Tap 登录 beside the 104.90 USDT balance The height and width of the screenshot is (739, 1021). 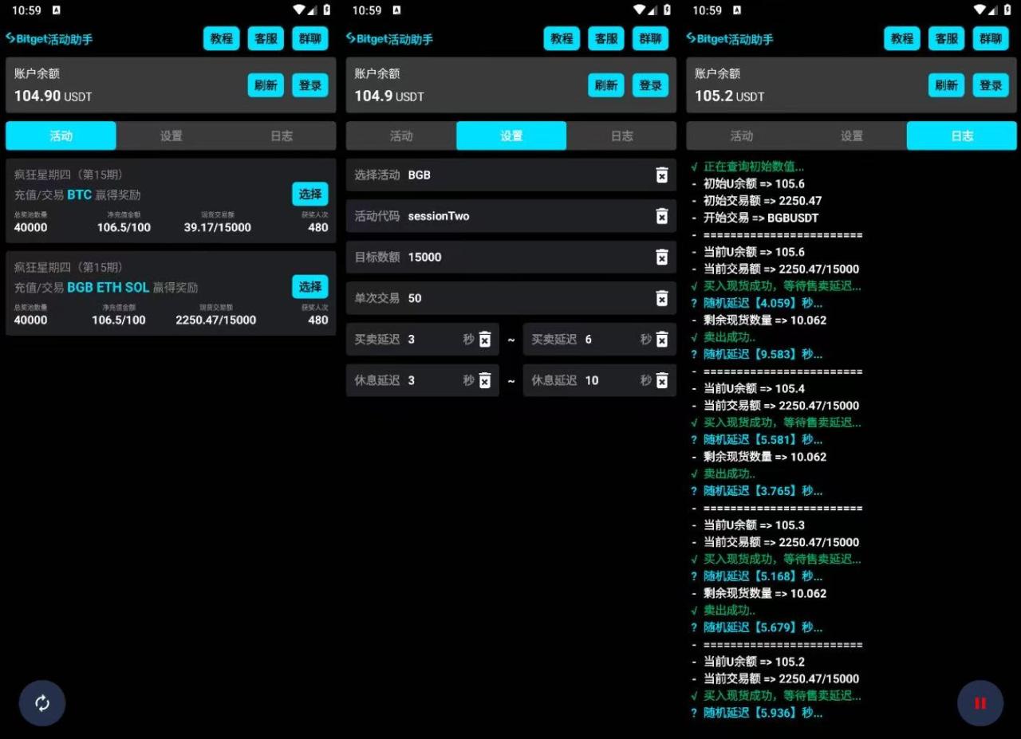(309, 85)
